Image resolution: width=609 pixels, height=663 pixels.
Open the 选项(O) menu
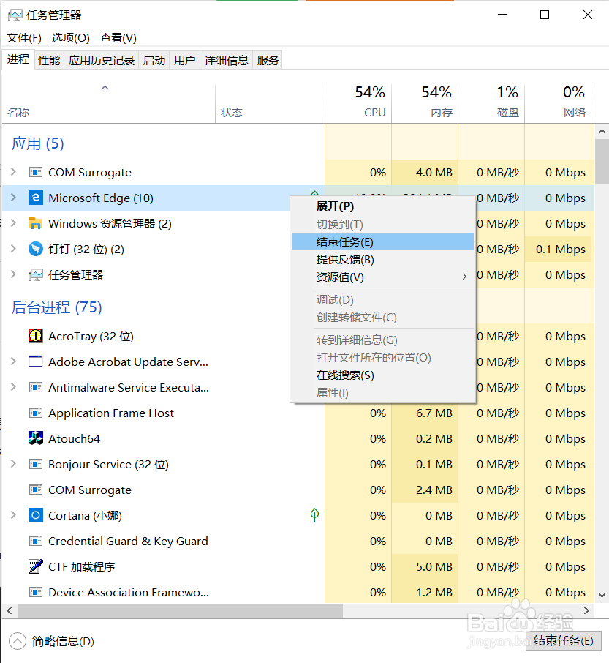70,38
